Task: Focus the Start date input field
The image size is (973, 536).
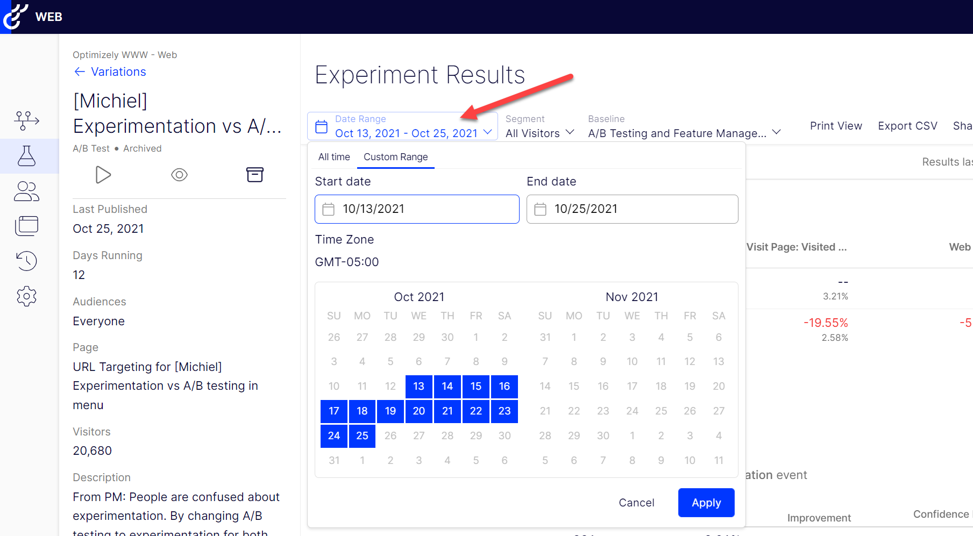Action: point(417,209)
